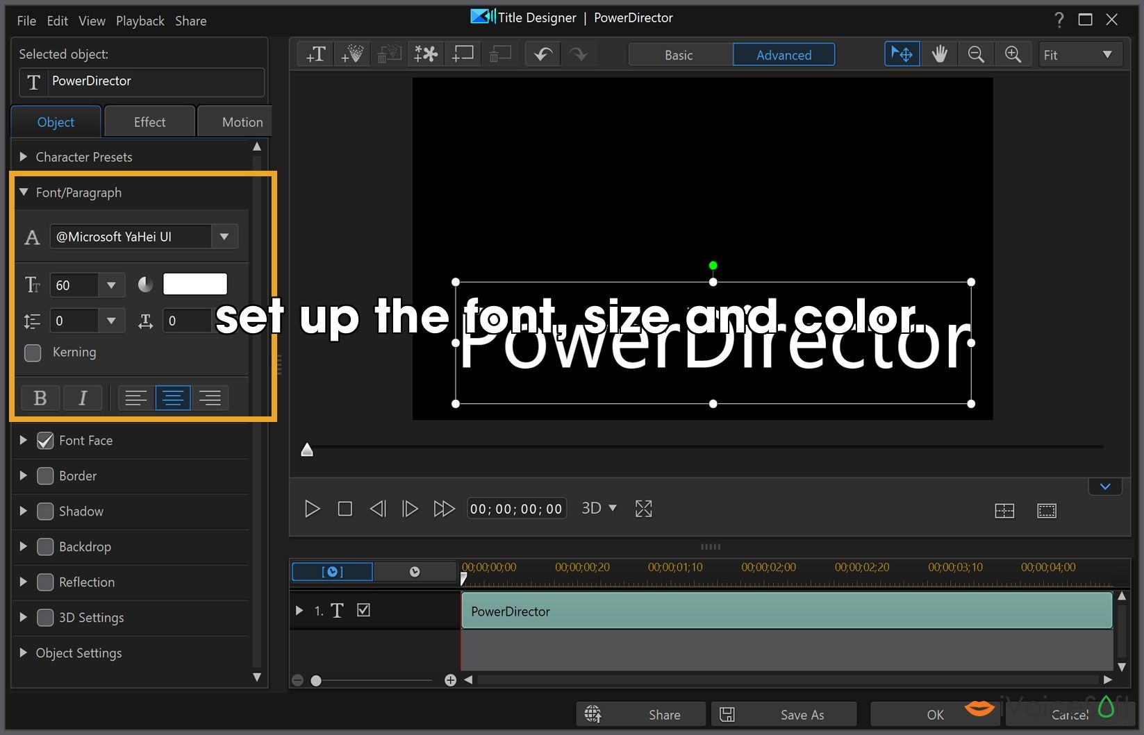Confirm with the OK button
Viewport: 1144px width, 735px height.
935,714
